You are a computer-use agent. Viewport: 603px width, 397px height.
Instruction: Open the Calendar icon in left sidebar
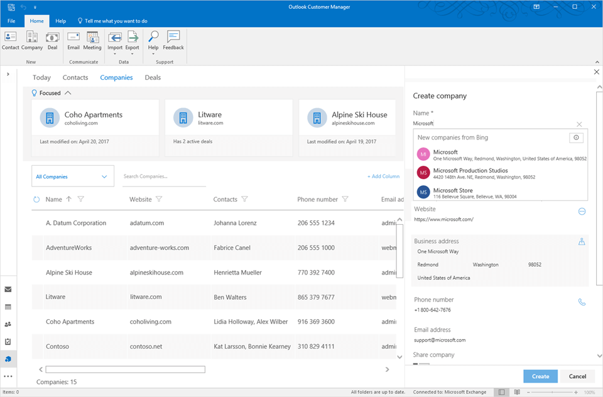tap(8, 307)
